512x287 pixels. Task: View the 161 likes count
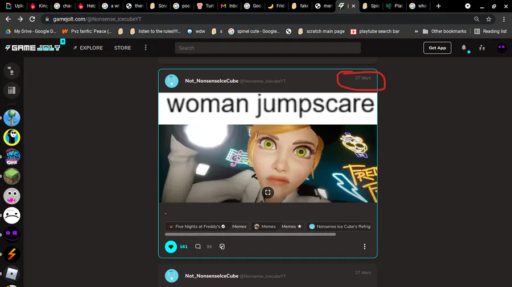(184, 247)
